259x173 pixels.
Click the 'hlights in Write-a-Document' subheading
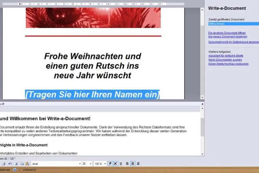click(x=23, y=145)
